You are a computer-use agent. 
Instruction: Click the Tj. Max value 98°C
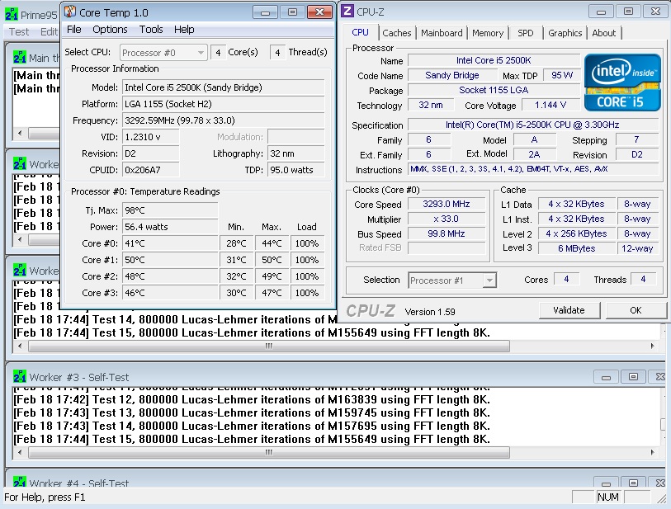point(170,210)
